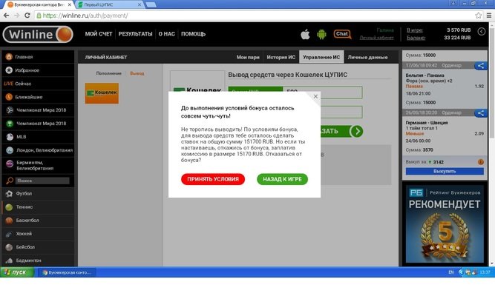Close the bonus warning dialog
Viewport: 495px width, 296px height.
tap(315, 96)
